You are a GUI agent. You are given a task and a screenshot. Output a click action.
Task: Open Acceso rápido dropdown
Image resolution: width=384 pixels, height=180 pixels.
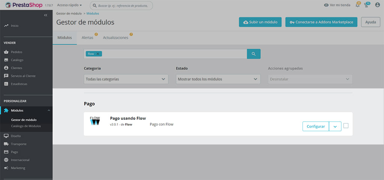coord(69,5)
